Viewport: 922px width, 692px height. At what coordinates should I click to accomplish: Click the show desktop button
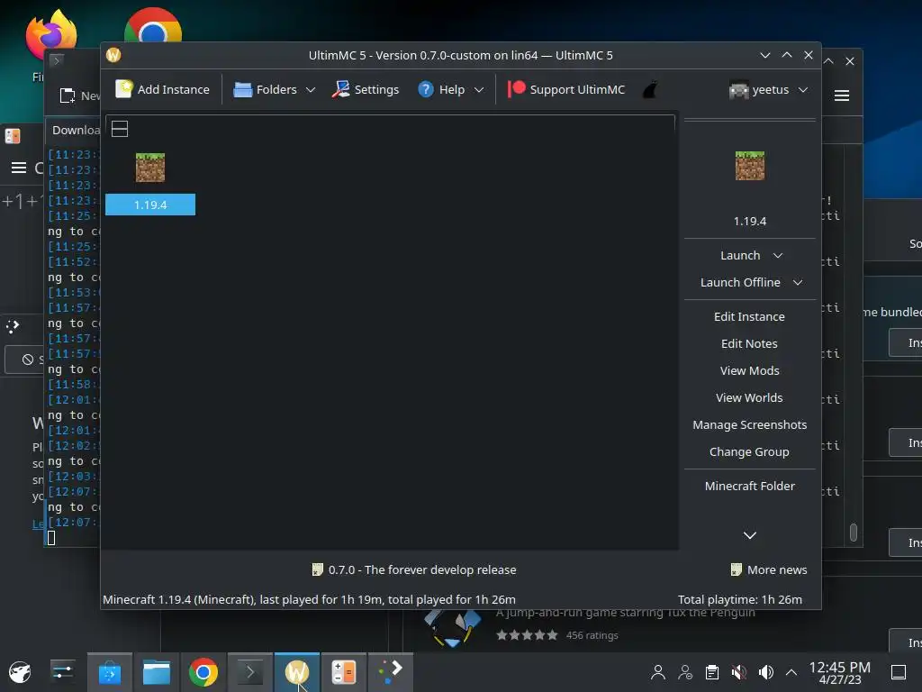pos(899,672)
